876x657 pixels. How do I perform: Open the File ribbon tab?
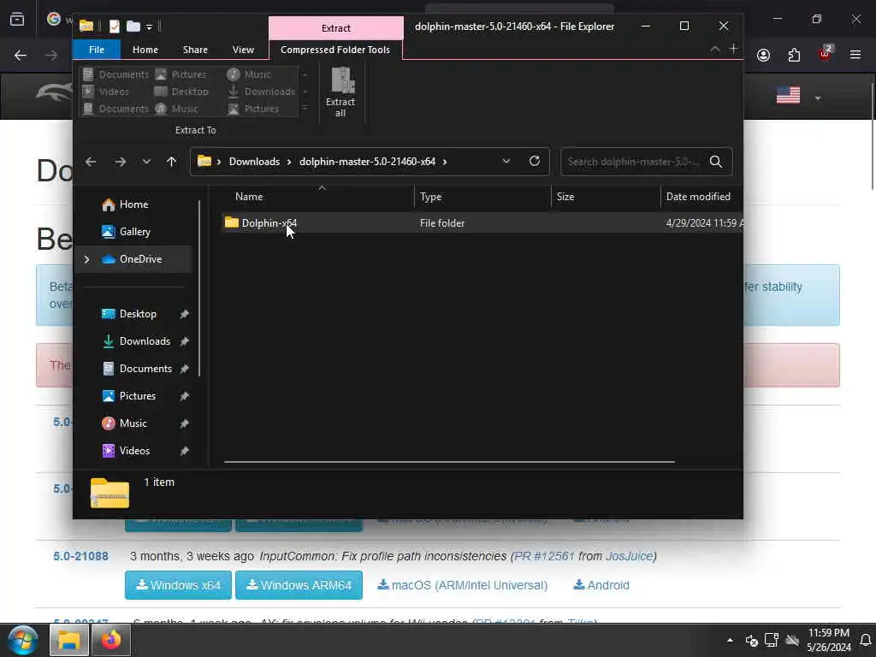click(x=96, y=49)
